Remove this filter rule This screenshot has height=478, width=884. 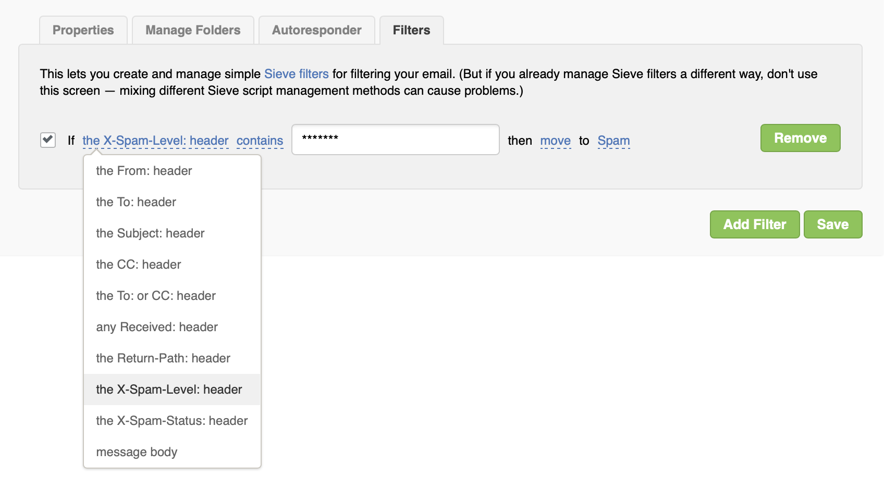(x=801, y=138)
